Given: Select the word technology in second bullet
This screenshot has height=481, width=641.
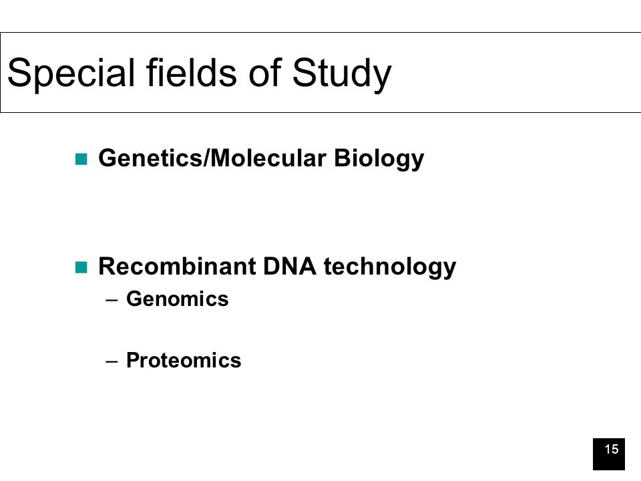Looking at the screenshot, I should [x=389, y=268].
